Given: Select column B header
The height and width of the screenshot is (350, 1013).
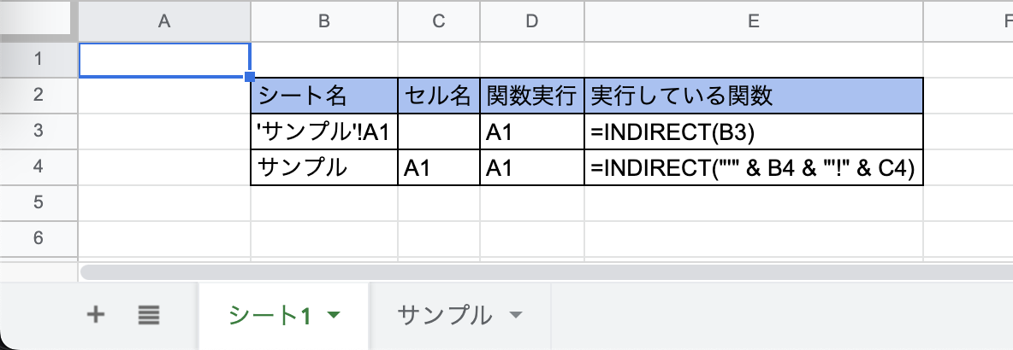Looking at the screenshot, I should 324,23.
